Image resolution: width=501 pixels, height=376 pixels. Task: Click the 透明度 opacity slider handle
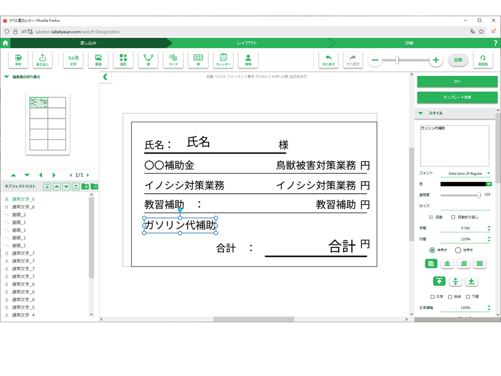[x=479, y=195]
